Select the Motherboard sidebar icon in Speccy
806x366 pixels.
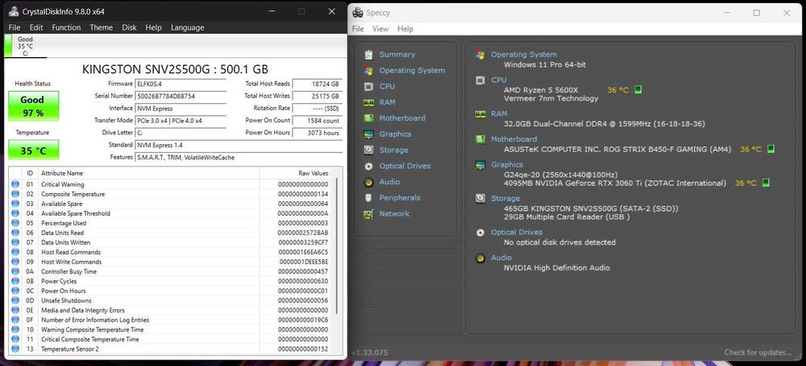click(368, 118)
